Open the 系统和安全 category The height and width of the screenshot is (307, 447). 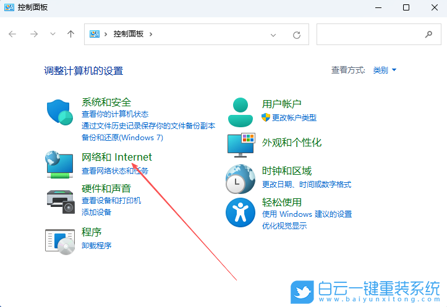106,103
